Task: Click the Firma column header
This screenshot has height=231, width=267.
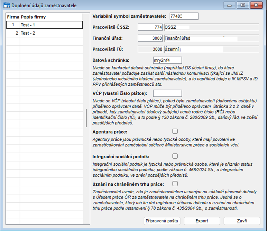Action: [x=13, y=17]
